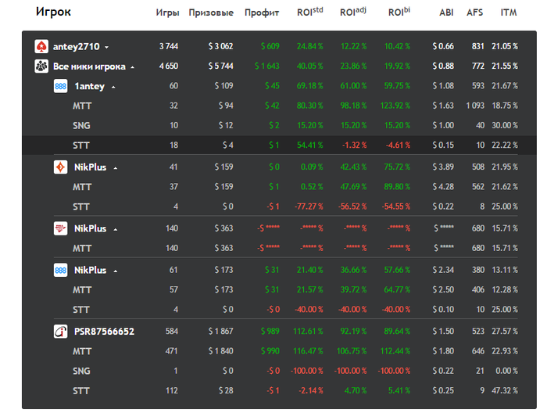547x420 pixels.
Task: Click the orange diamond icon beside NikPlus
Action: click(60, 167)
